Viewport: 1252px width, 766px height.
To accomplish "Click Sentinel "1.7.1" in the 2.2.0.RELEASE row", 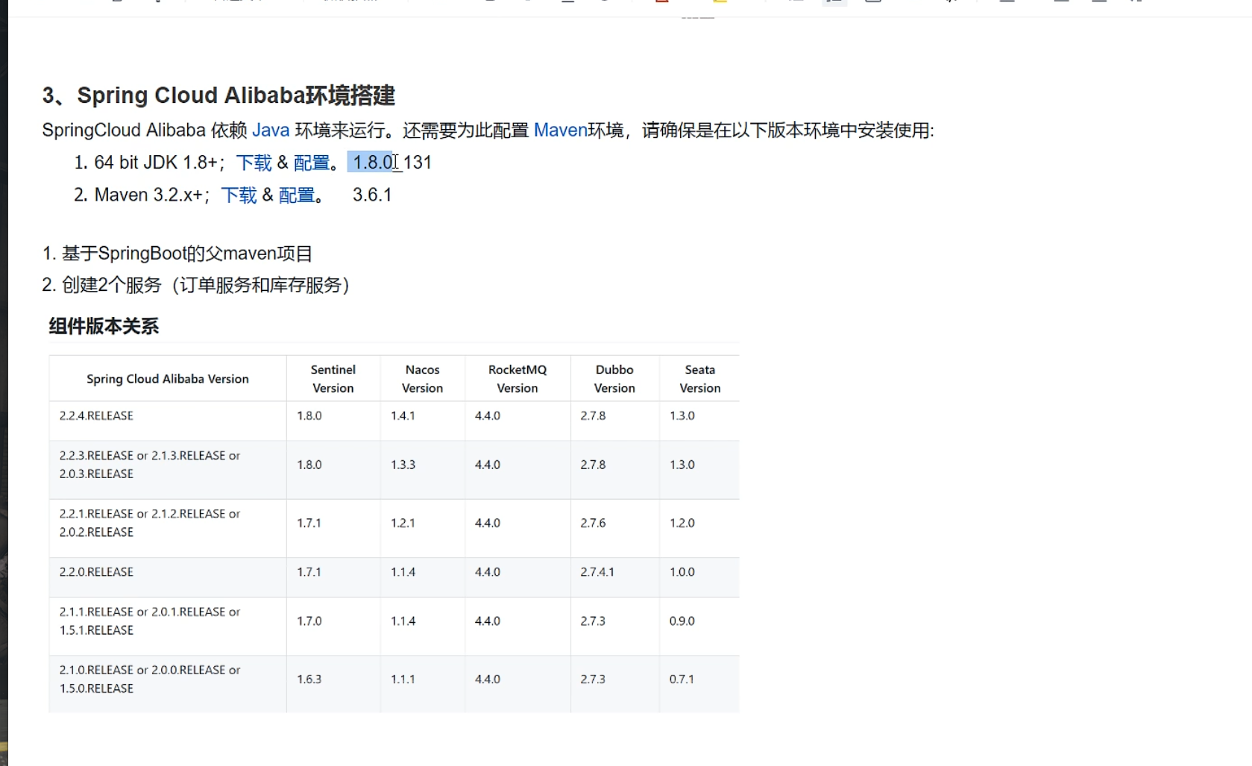I will [x=309, y=572].
